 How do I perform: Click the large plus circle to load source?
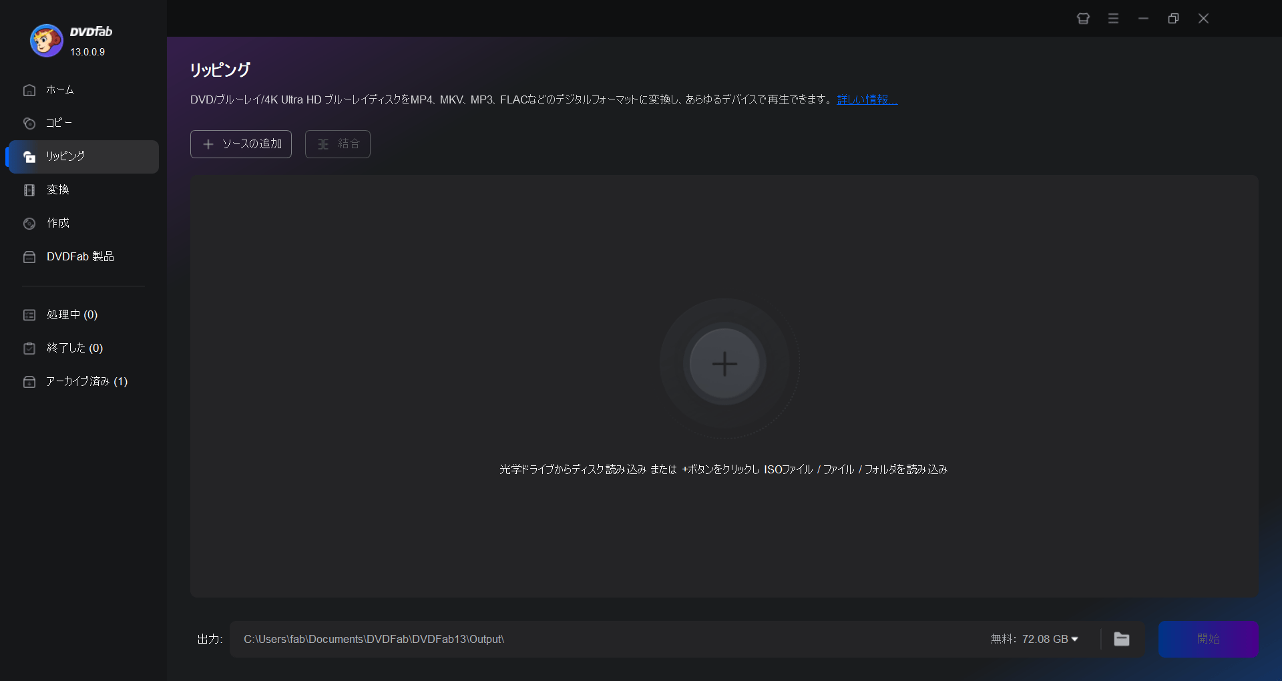(724, 364)
